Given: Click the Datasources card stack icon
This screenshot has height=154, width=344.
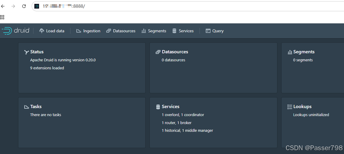Looking at the screenshot, I should pos(158,52).
